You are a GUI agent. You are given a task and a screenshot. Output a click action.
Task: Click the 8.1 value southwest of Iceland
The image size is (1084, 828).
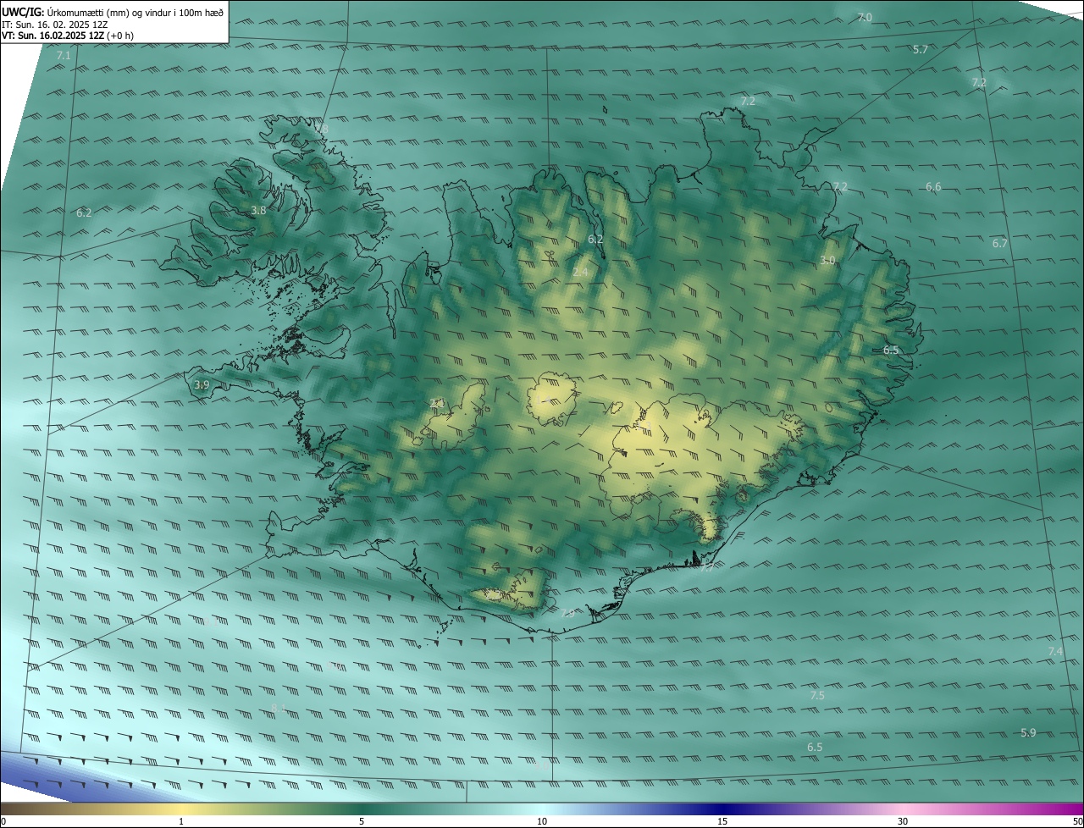pyautogui.click(x=279, y=708)
